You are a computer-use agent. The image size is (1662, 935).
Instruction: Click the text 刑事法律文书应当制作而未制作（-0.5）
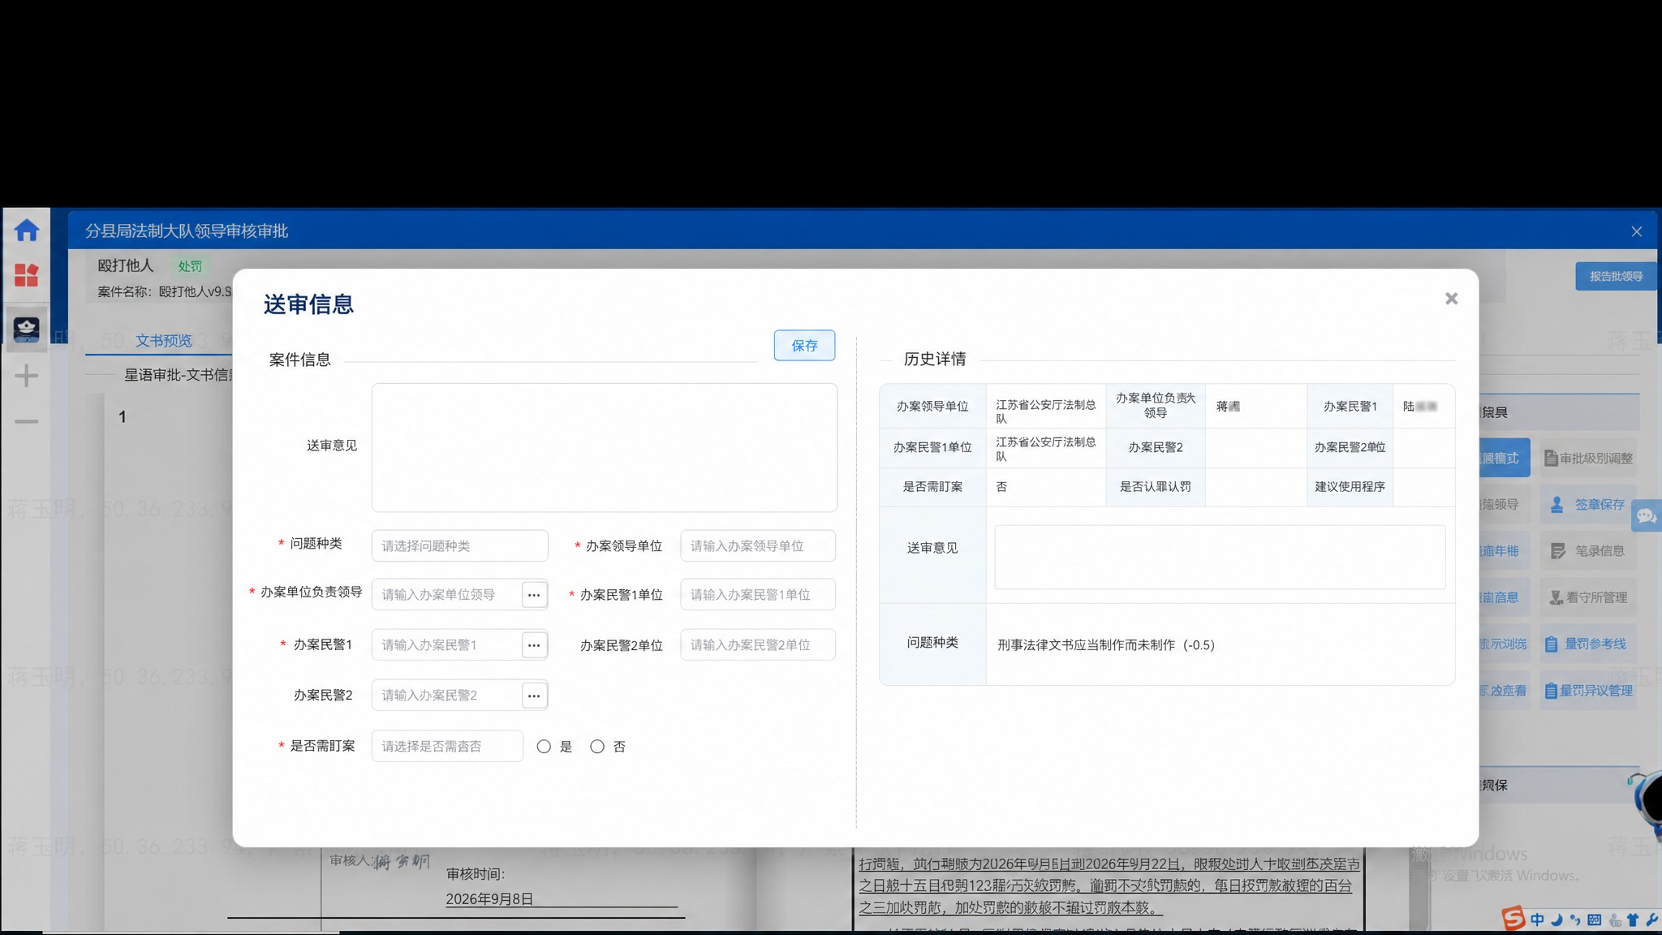[1106, 645]
